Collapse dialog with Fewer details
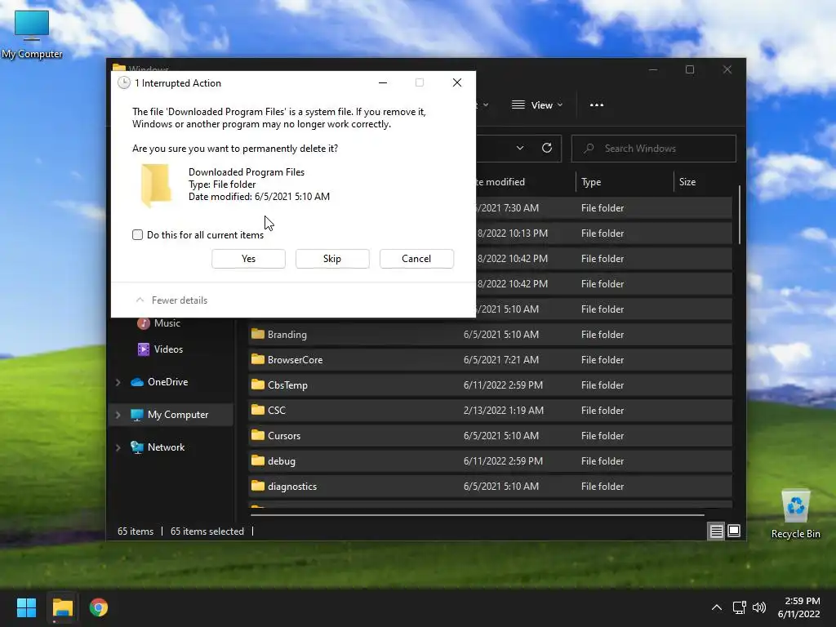Image resolution: width=836 pixels, height=627 pixels. pyautogui.click(x=171, y=300)
